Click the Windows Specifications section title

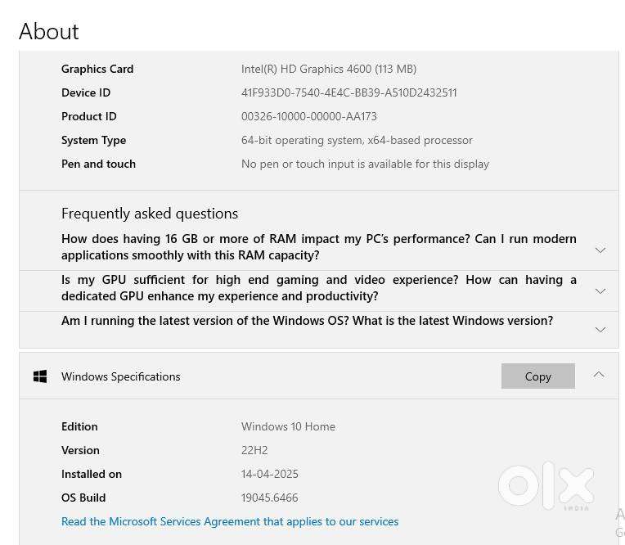(x=120, y=376)
